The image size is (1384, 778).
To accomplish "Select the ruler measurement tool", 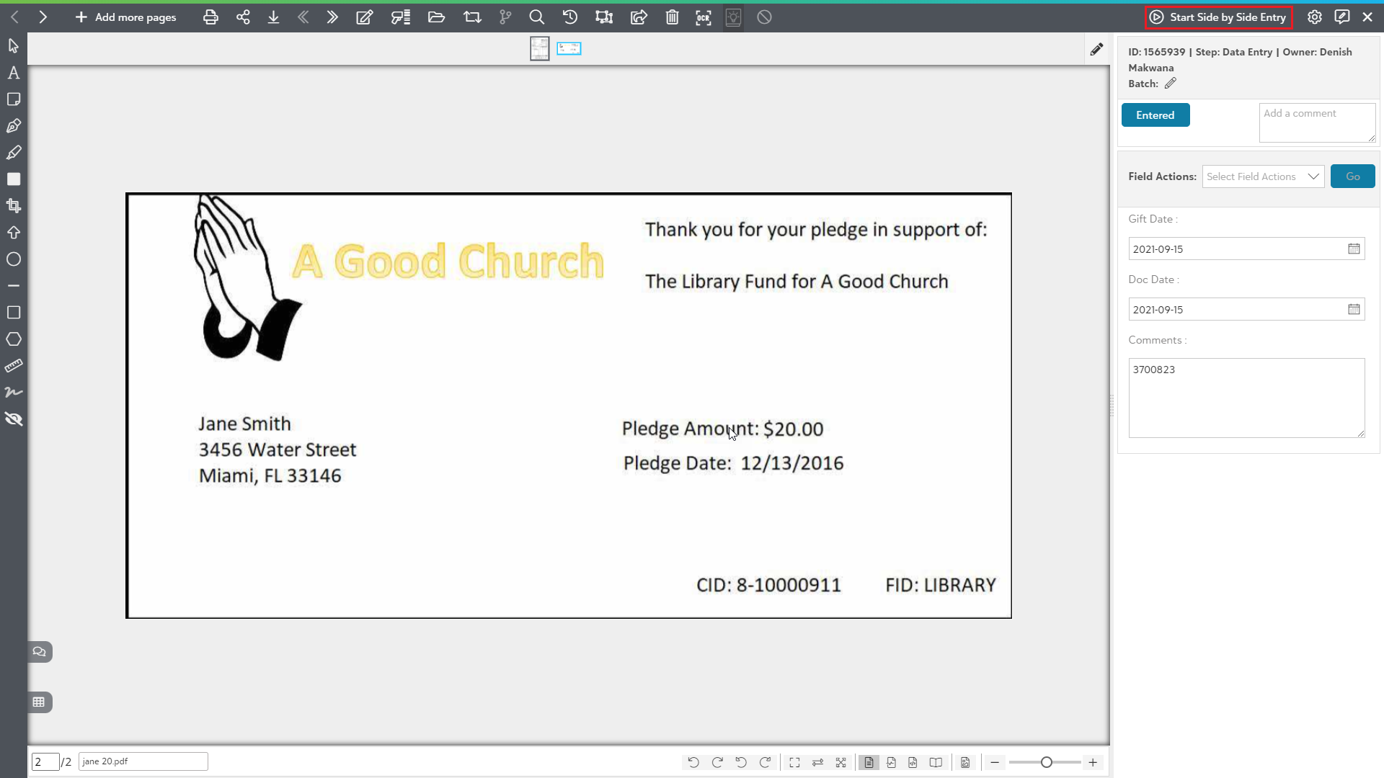I will pos(13,366).
